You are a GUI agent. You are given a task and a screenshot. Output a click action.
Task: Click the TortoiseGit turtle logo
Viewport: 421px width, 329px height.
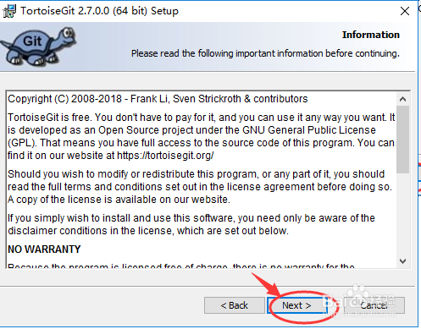click(x=39, y=47)
